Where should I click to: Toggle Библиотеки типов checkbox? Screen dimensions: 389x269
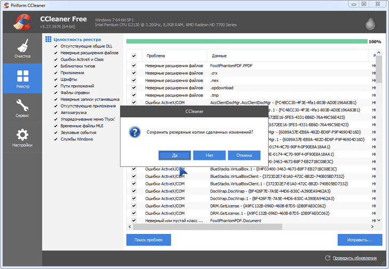coord(56,66)
